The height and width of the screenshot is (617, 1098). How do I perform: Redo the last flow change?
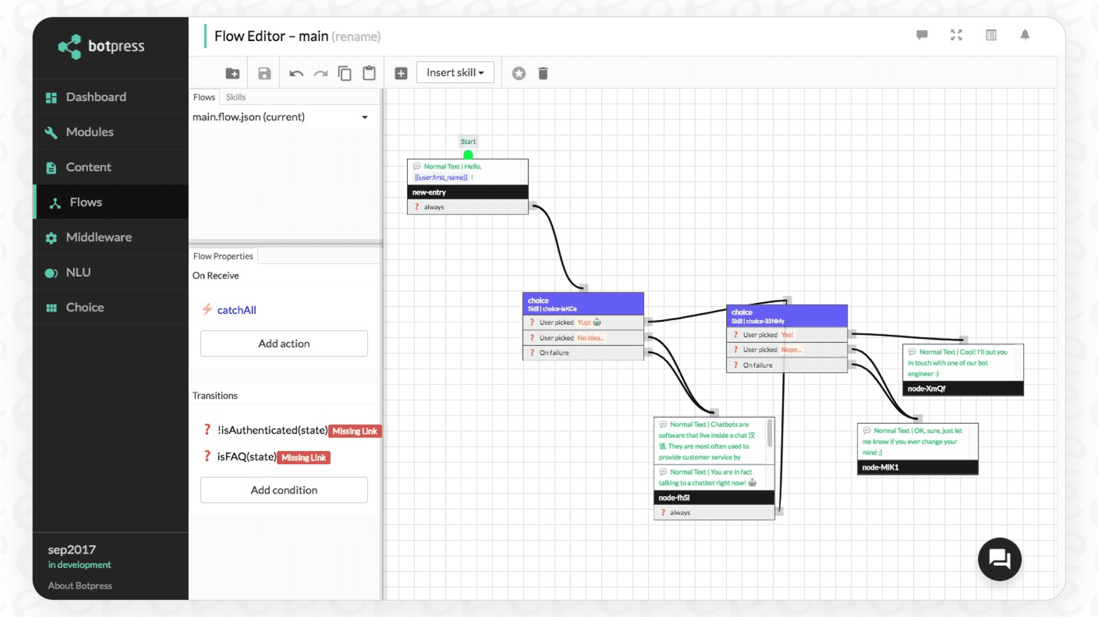point(320,72)
